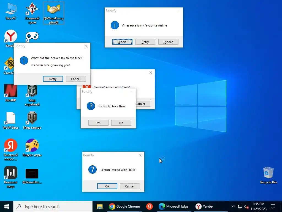
Task: Click the text Vinesauce is my favourite Anime
Action: (144, 25)
